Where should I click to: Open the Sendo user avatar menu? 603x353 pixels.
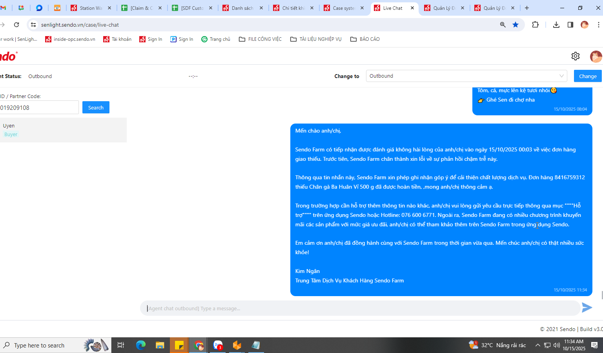[596, 56]
